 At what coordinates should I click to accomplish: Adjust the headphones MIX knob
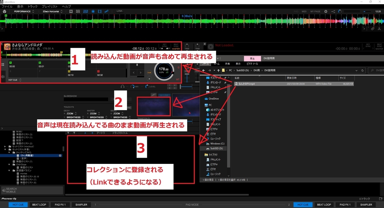pyautogui.click(x=132, y=87)
